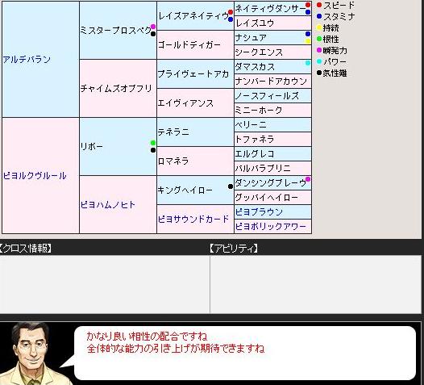
Task: Click the red dot on レイズアネイティヴ cell
Action: click(231, 12)
